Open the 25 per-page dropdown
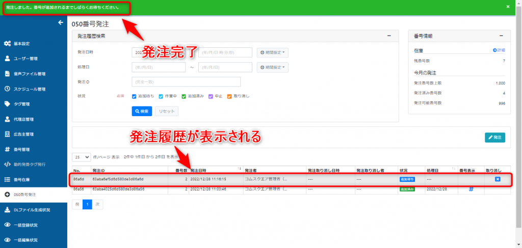522x248 pixels. (82, 156)
